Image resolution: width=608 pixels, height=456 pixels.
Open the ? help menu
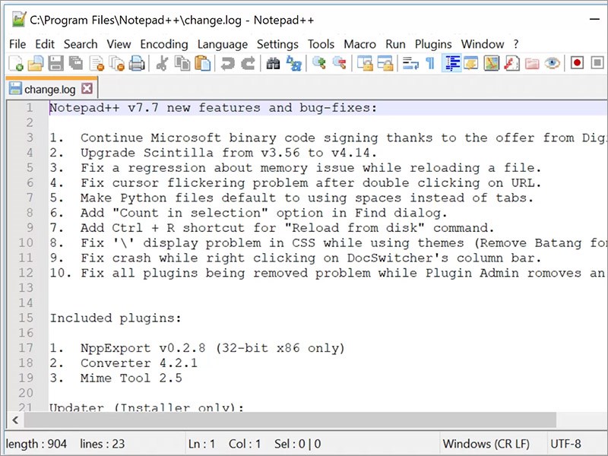tap(516, 44)
